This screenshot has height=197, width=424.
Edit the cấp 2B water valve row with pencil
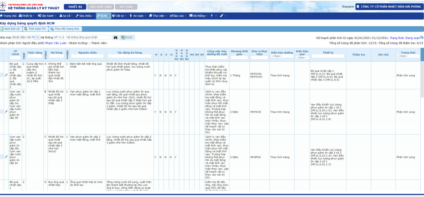(x=6, y=157)
